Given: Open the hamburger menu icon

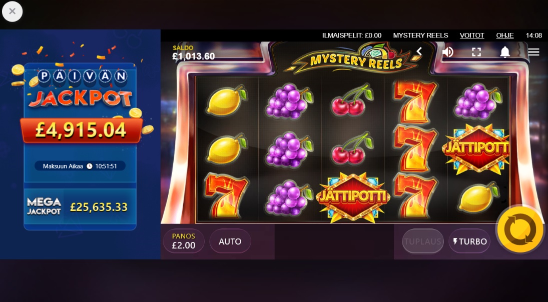Looking at the screenshot, I should 533,52.
